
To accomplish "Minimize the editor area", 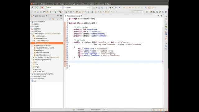I will click(x=158, y=16).
